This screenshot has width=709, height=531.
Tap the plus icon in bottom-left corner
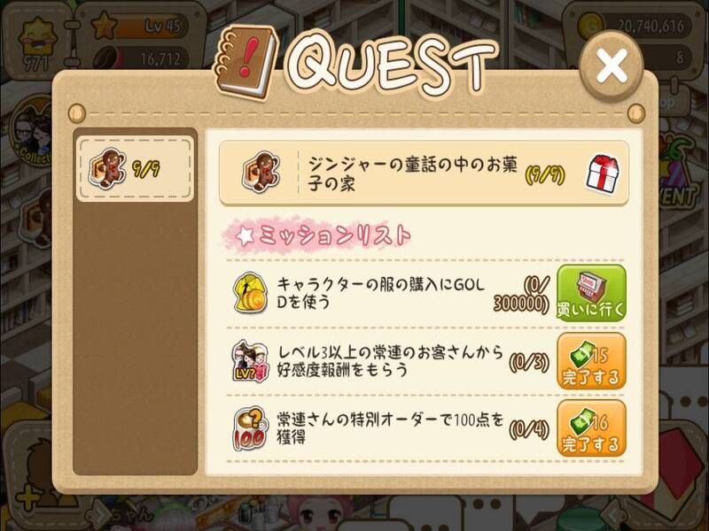coord(28,499)
